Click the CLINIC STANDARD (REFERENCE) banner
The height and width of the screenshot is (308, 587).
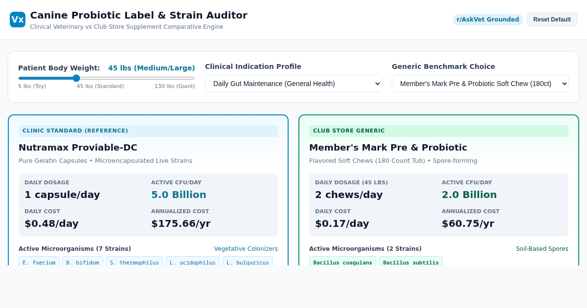148,131
